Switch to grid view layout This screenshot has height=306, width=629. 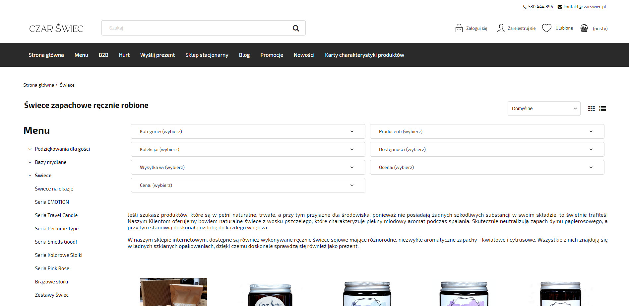591,109
